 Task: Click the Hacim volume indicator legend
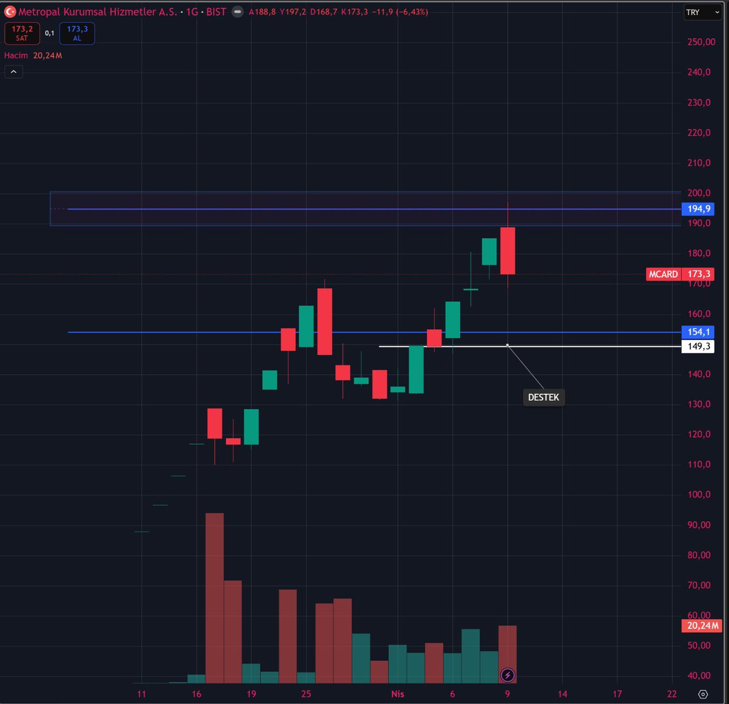pyautogui.click(x=33, y=55)
